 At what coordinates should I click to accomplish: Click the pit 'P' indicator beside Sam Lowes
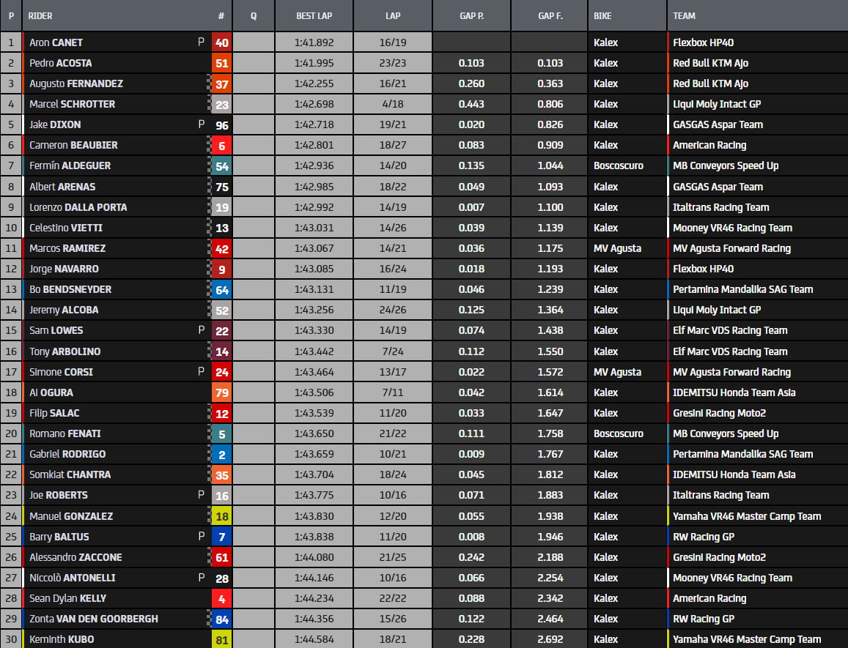tap(201, 330)
